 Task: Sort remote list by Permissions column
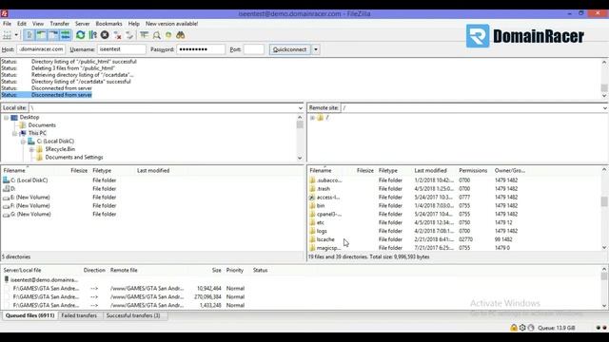click(473, 171)
